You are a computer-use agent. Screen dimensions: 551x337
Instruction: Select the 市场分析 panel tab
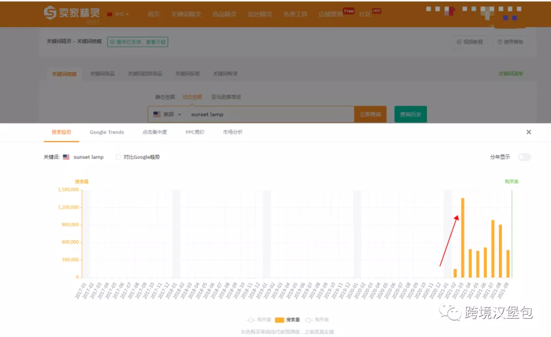pyautogui.click(x=233, y=132)
